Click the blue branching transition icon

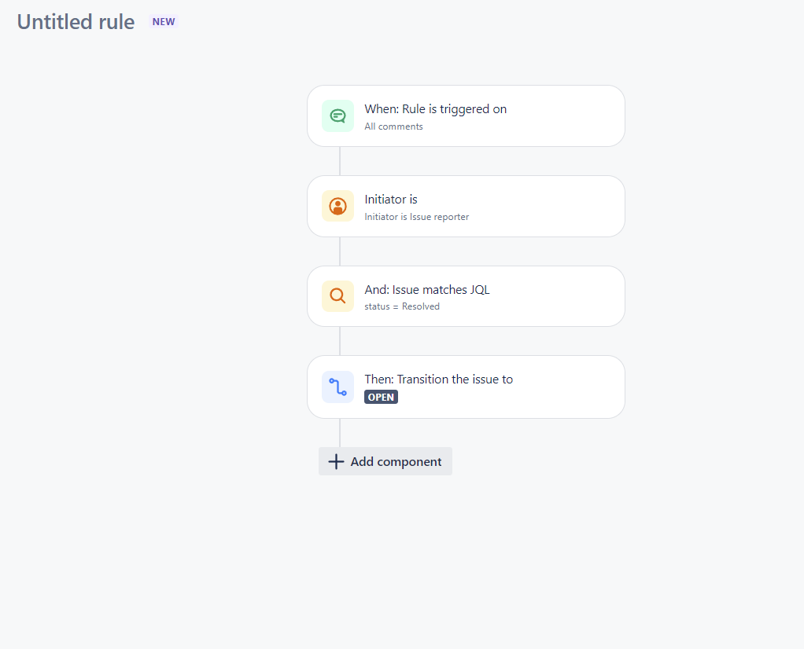[x=337, y=387]
